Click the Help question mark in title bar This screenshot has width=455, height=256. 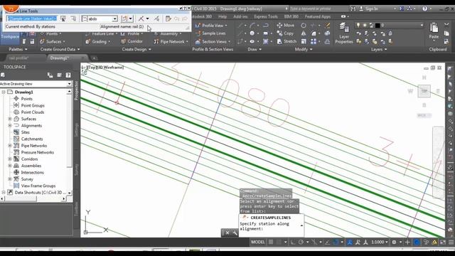pyautogui.click(x=425, y=9)
